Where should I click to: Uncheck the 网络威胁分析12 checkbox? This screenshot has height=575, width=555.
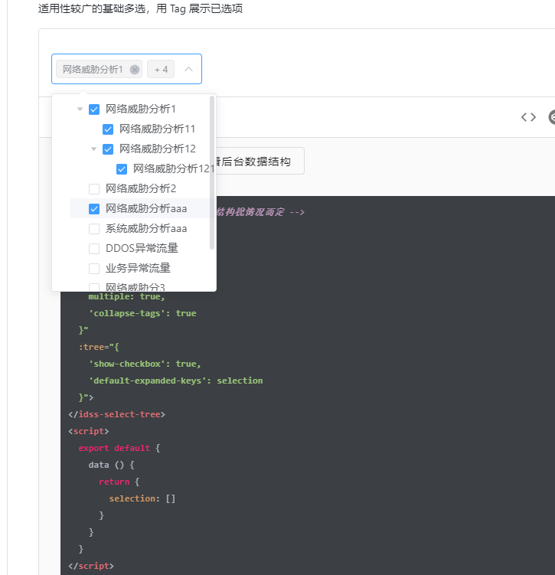[108, 149]
